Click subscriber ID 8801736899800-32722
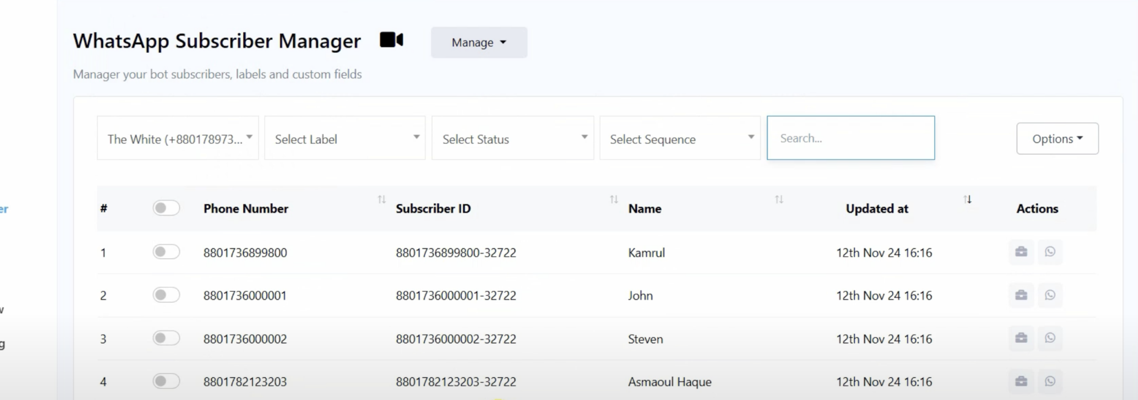Screen dimensions: 1138x400 456,253
